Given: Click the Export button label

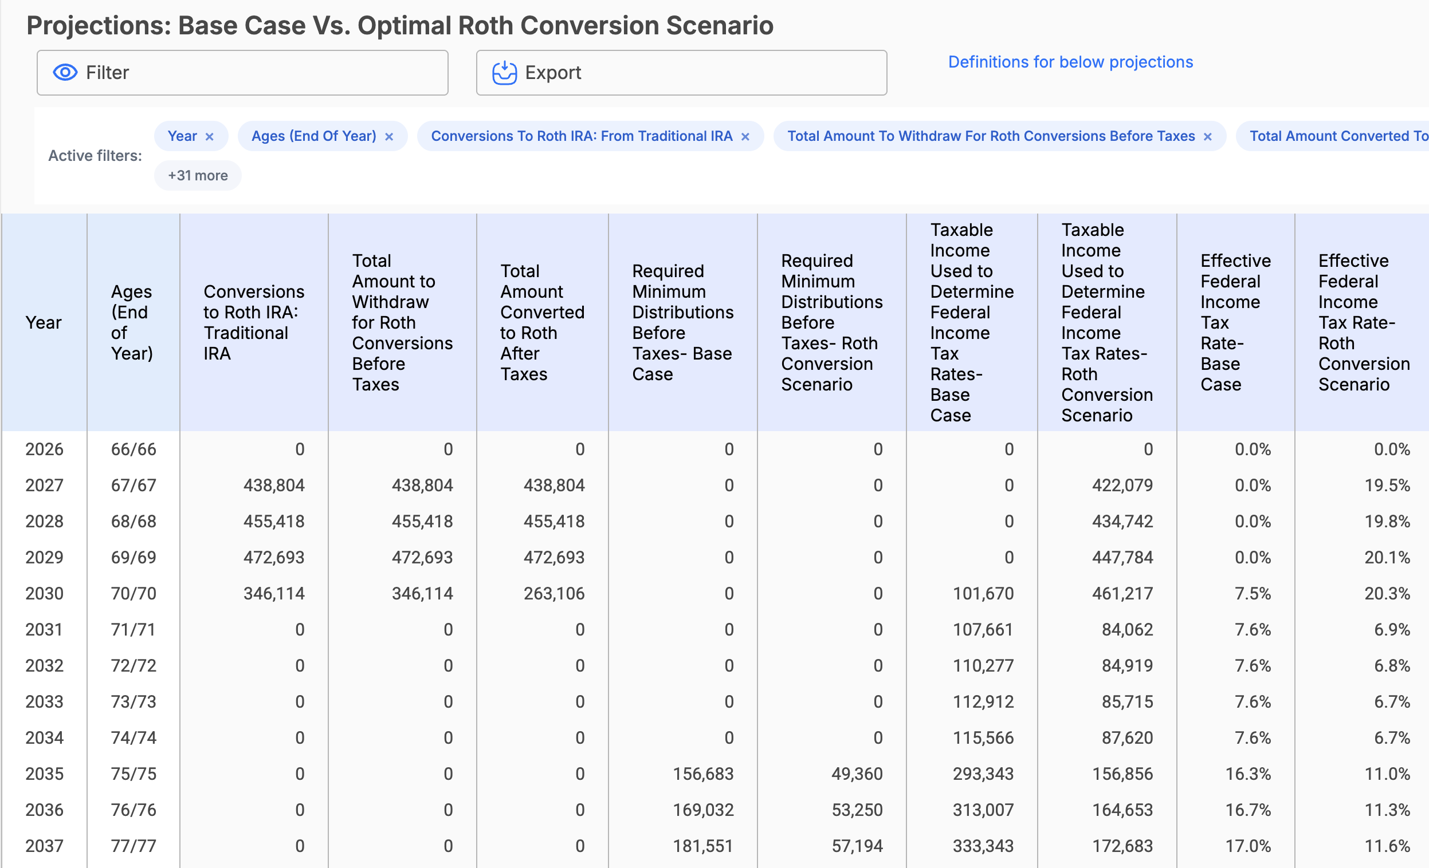Looking at the screenshot, I should click(x=553, y=73).
